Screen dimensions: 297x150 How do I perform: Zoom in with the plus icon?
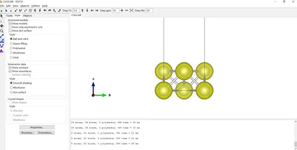(122, 11)
